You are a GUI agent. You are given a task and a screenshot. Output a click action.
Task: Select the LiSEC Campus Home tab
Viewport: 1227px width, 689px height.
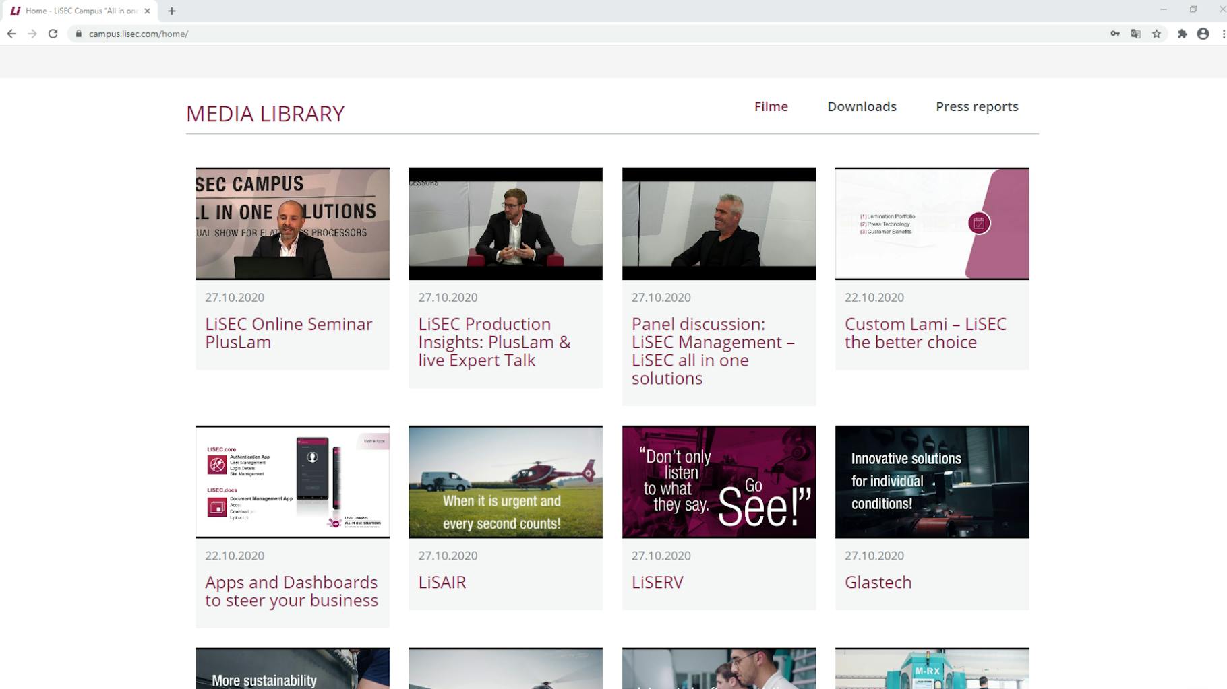[79, 11]
